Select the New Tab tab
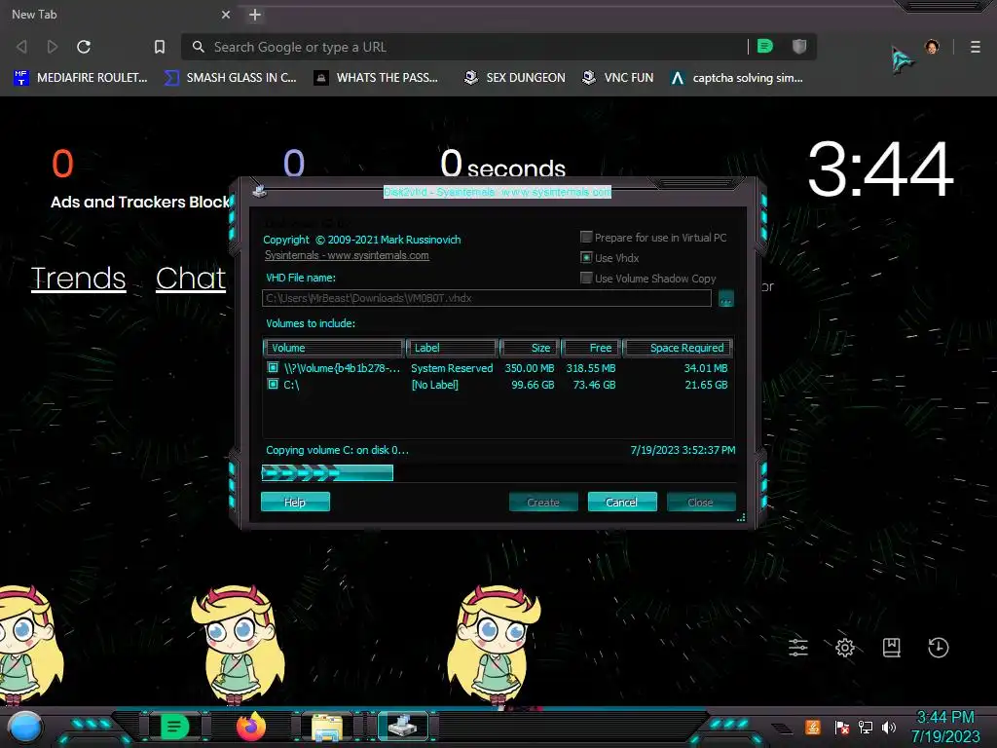The width and height of the screenshot is (997, 748). pyautogui.click(x=118, y=14)
